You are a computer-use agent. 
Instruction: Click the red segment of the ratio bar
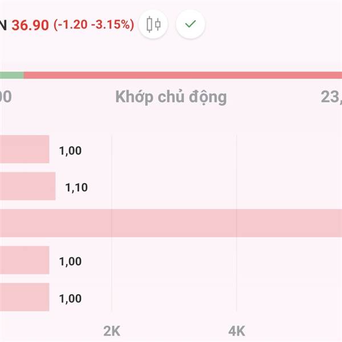[x=183, y=75]
